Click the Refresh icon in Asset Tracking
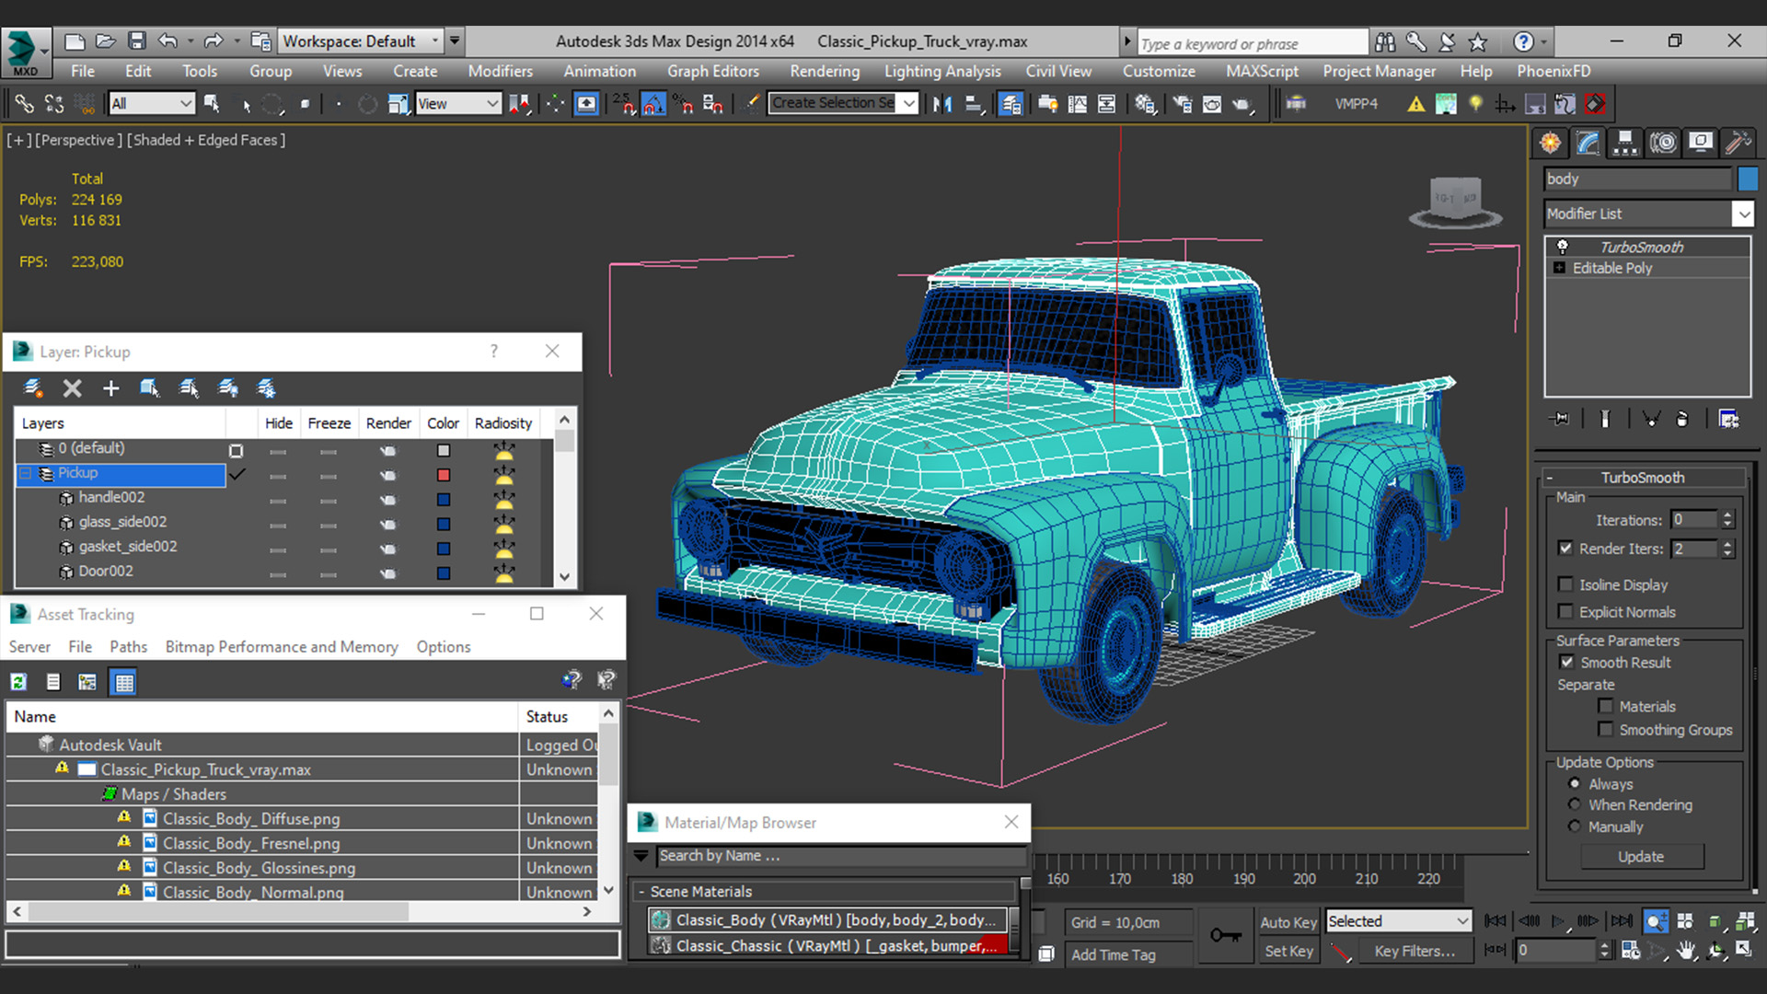 point(18,682)
